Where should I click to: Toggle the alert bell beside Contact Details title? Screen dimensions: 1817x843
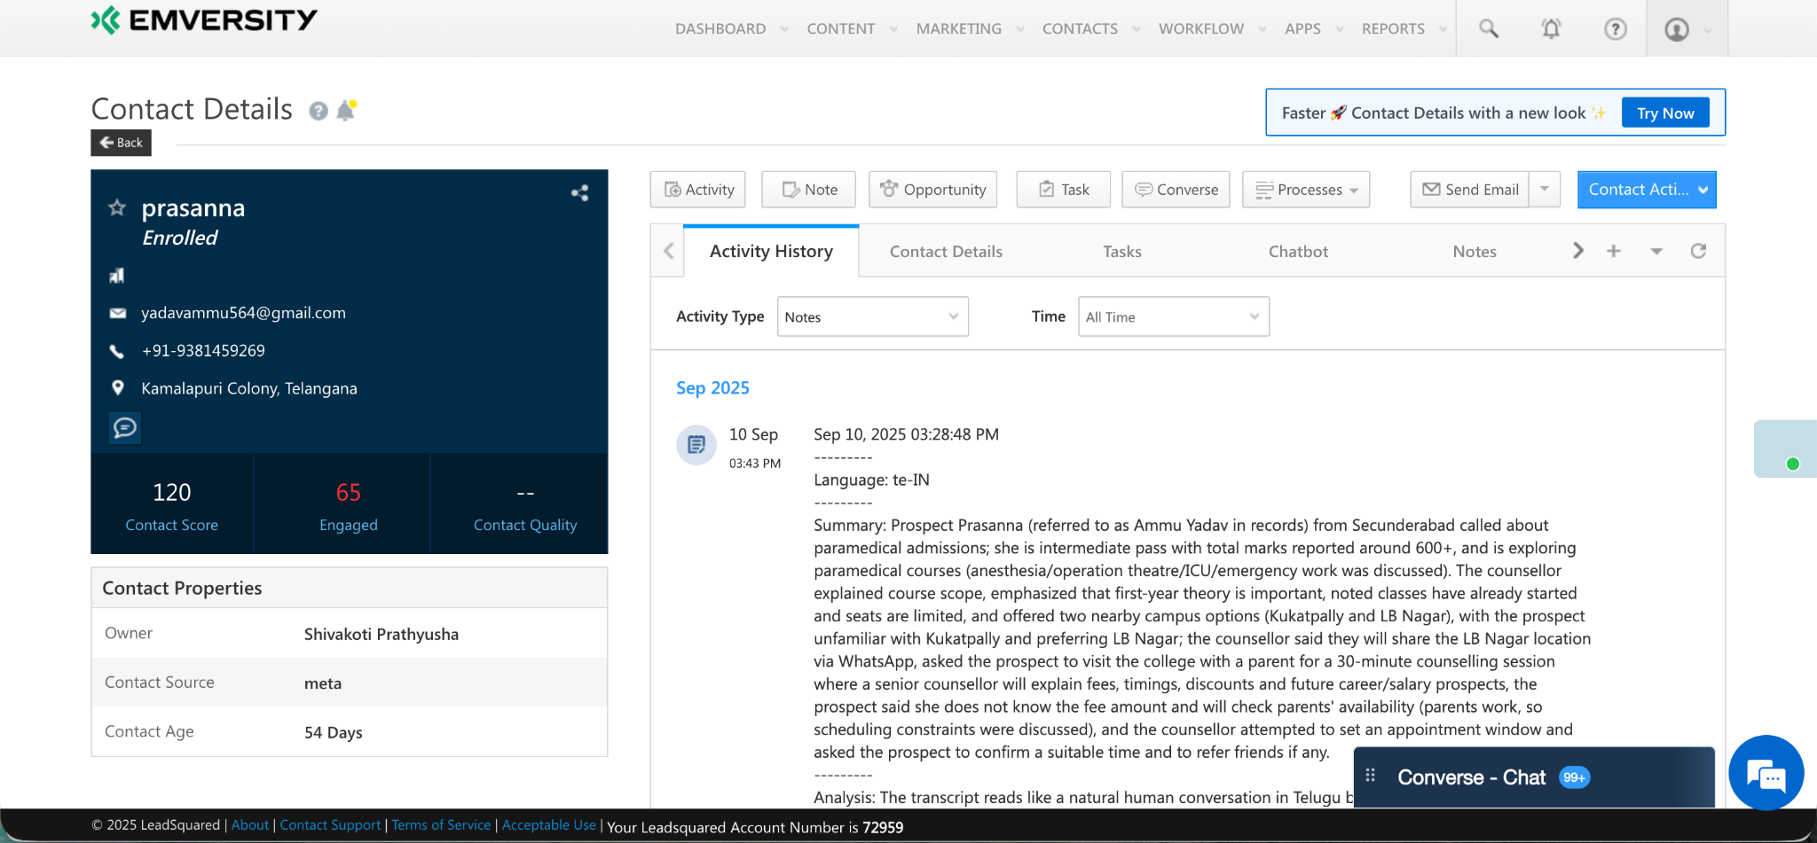click(346, 110)
